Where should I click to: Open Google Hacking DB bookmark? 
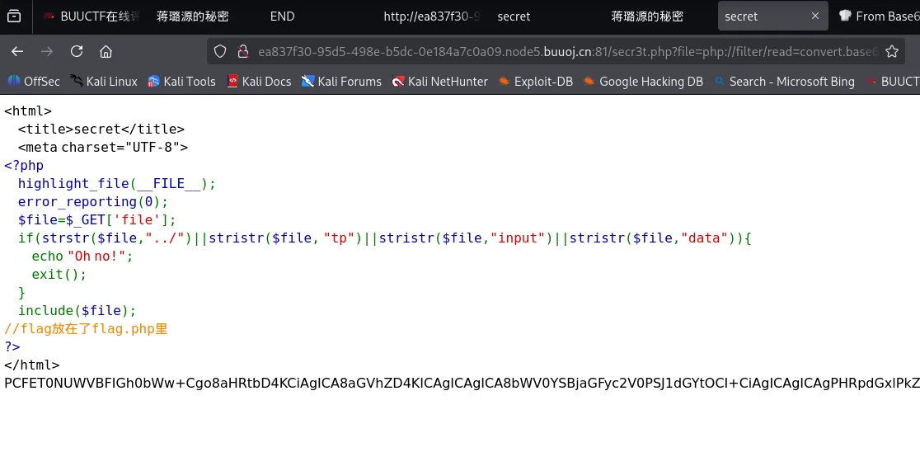(x=643, y=82)
